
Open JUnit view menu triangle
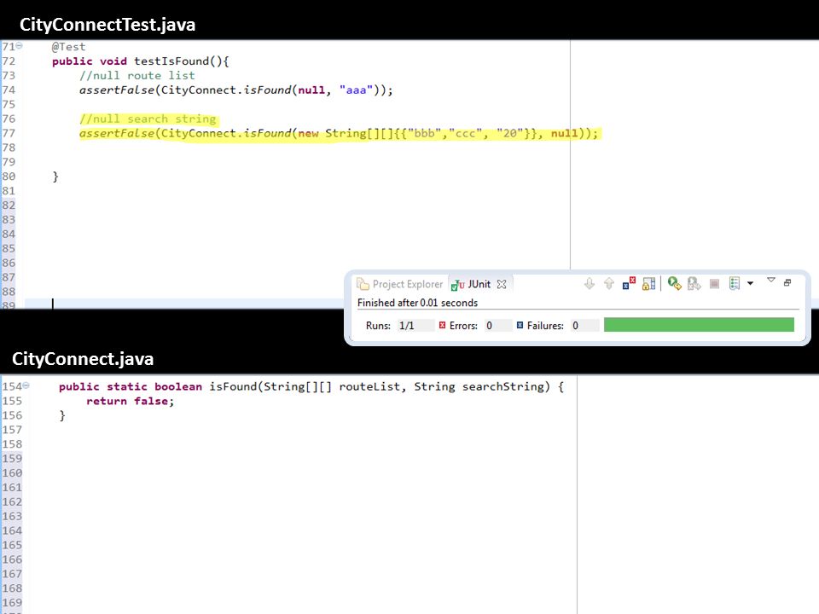click(771, 281)
